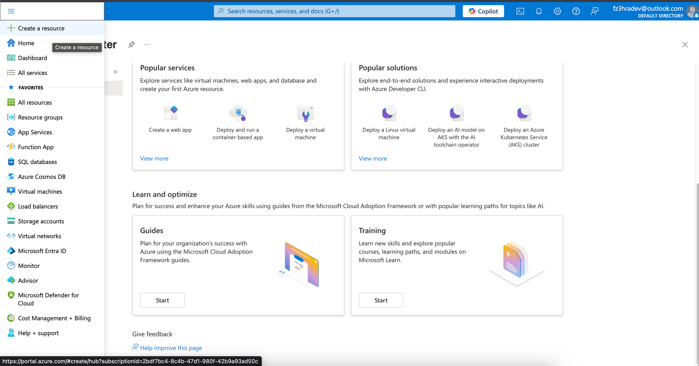Open the notifications bell
The height and width of the screenshot is (366, 699).
tap(539, 11)
